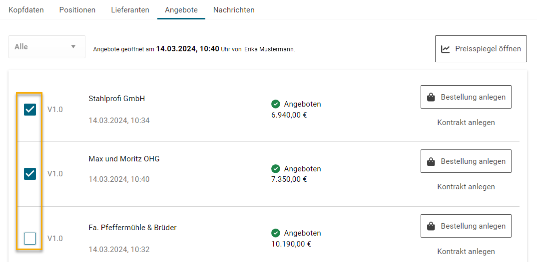Open the Alle filter dropdown
Screen dimensions: 537x262
[x=46, y=47]
